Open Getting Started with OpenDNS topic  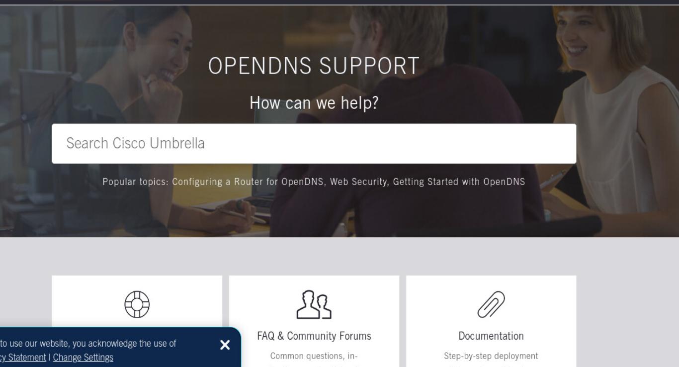[x=459, y=182]
